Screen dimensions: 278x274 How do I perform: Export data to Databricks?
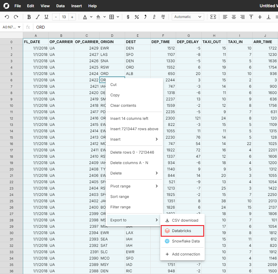click(x=182, y=231)
